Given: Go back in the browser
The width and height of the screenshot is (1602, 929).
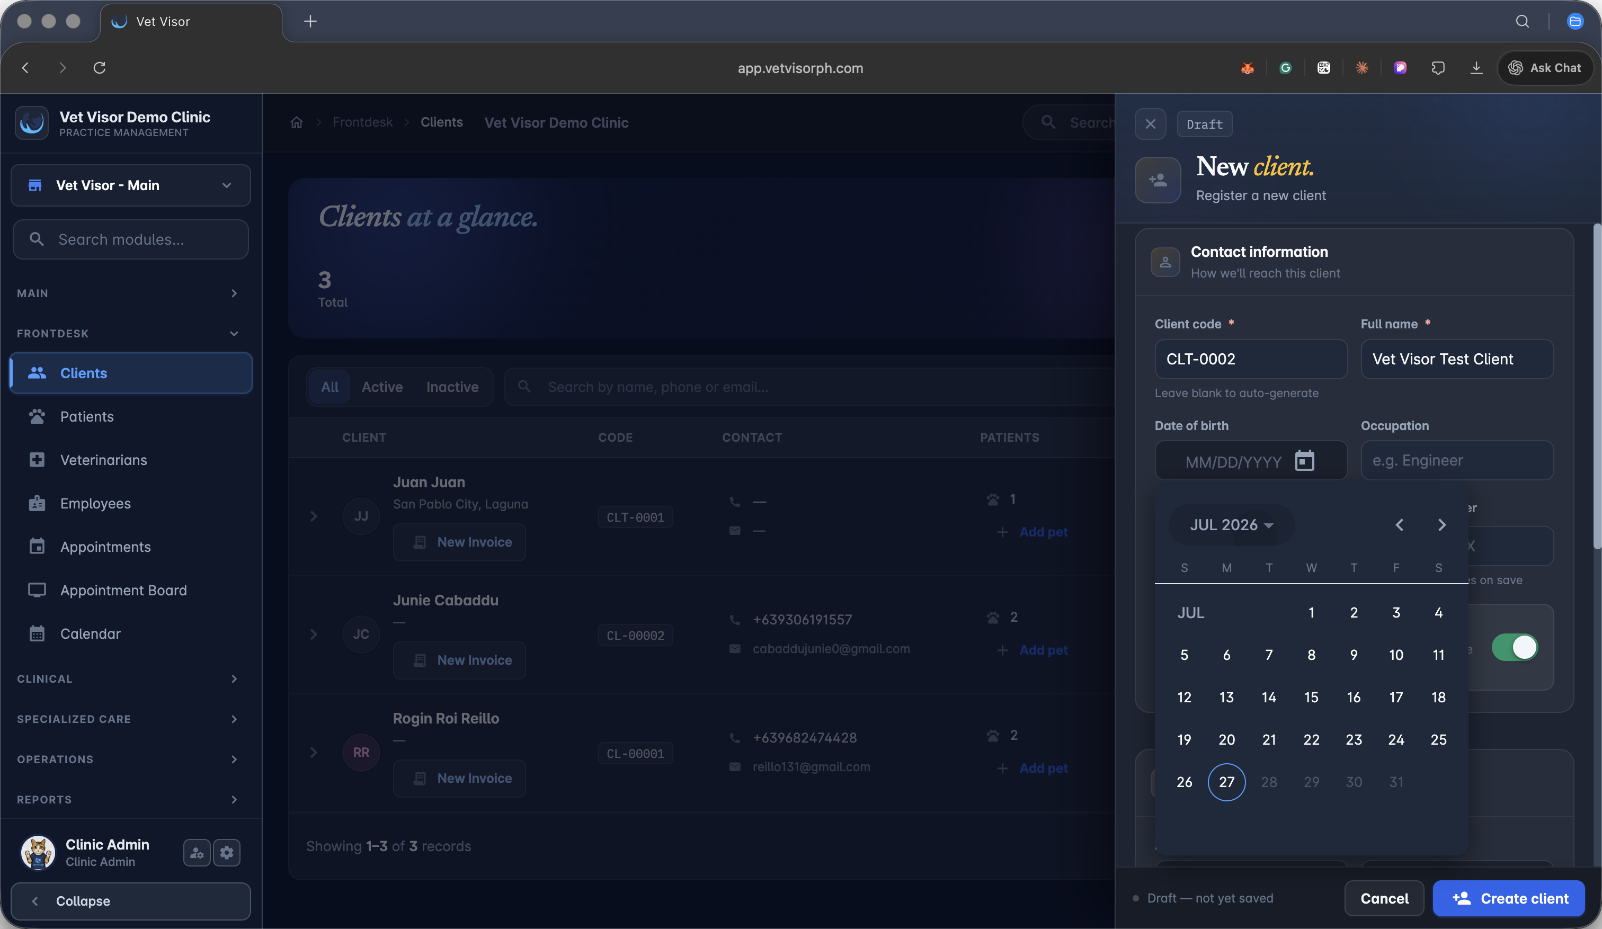Looking at the screenshot, I should [25, 68].
